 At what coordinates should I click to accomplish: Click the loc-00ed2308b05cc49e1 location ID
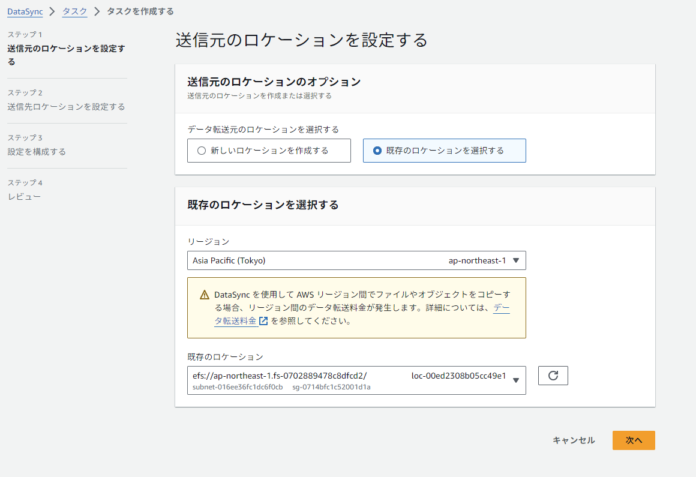point(458,376)
